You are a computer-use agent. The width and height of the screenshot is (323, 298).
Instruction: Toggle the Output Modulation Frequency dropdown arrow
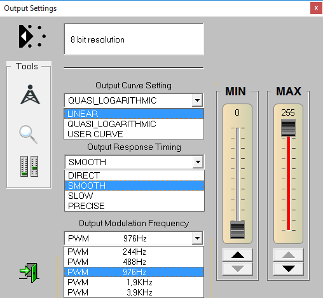pyautogui.click(x=197, y=238)
